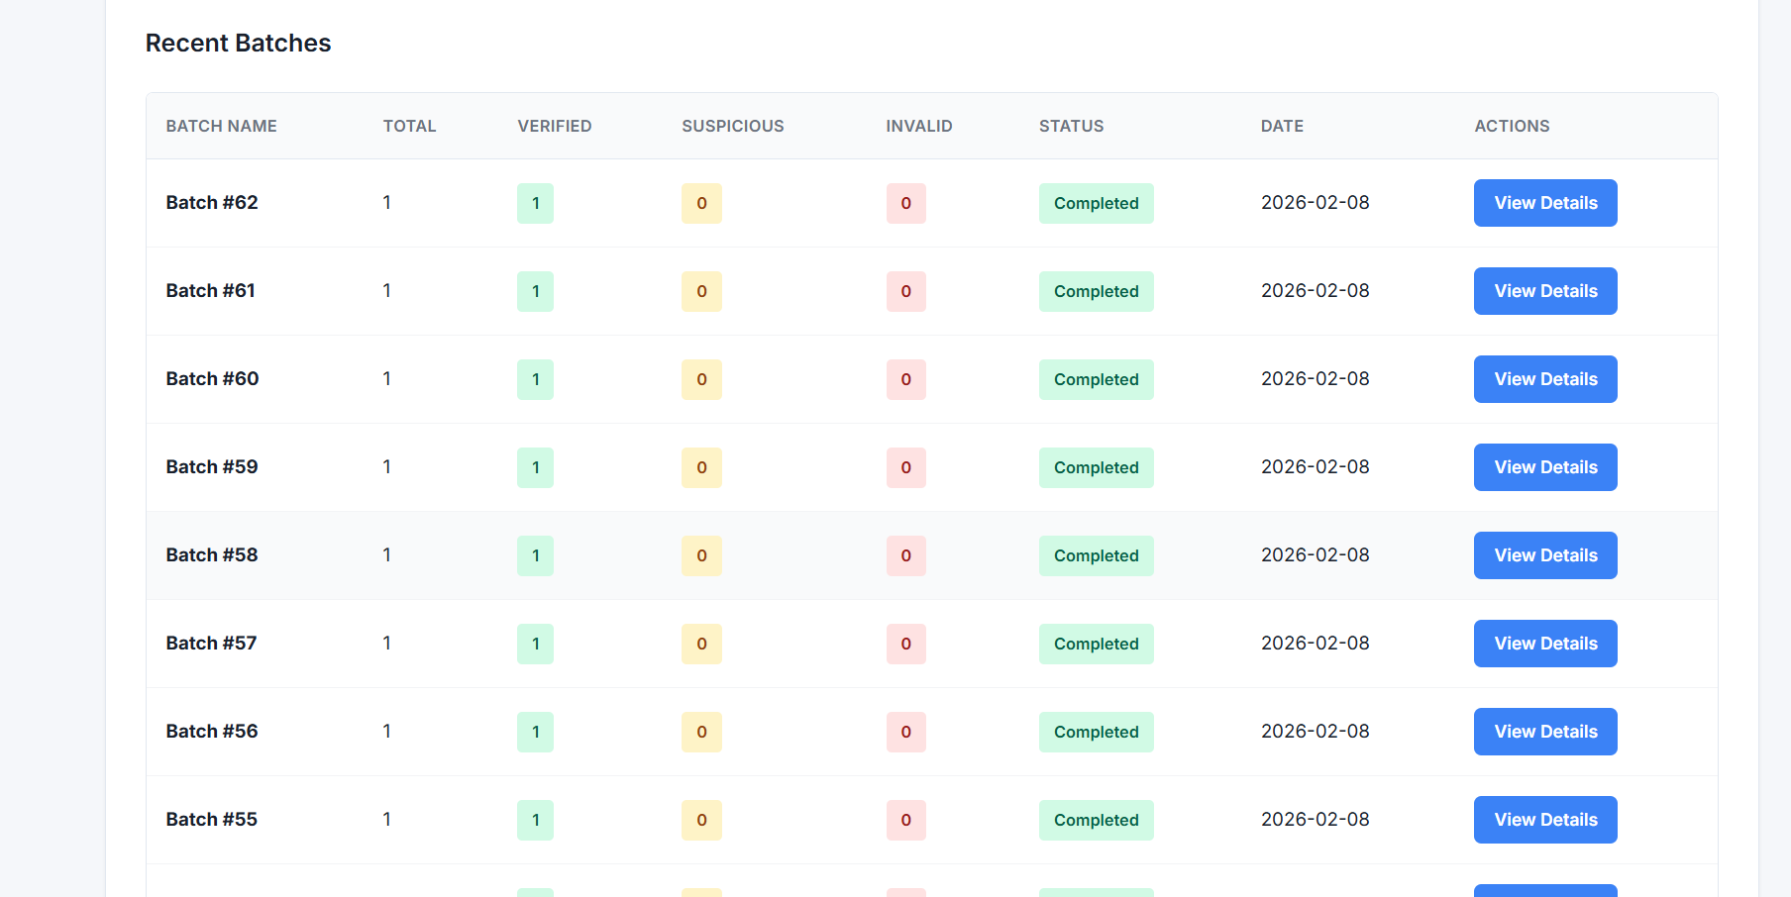The height and width of the screenshot is (897, 1791).
Task: Click yellow suspicious count badge in Batch #59
Action: [701, 467]
